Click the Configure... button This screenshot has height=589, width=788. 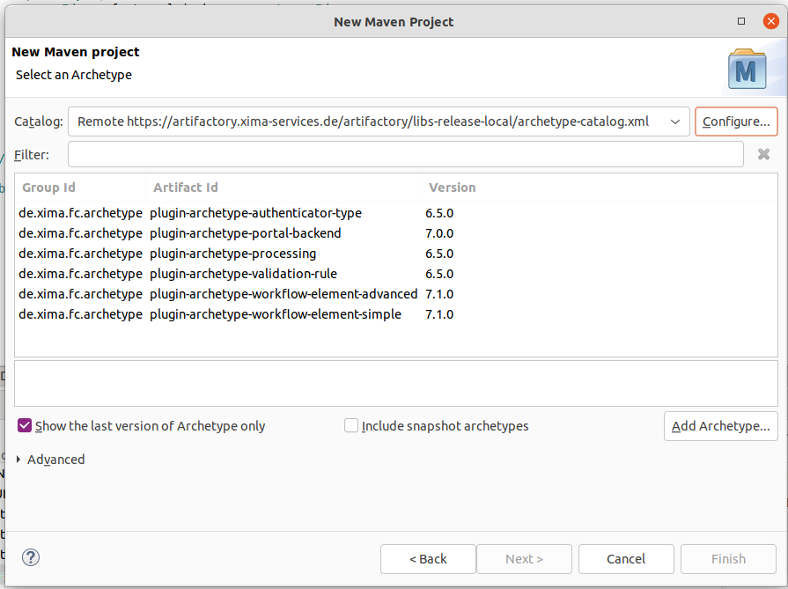point(736,121)
